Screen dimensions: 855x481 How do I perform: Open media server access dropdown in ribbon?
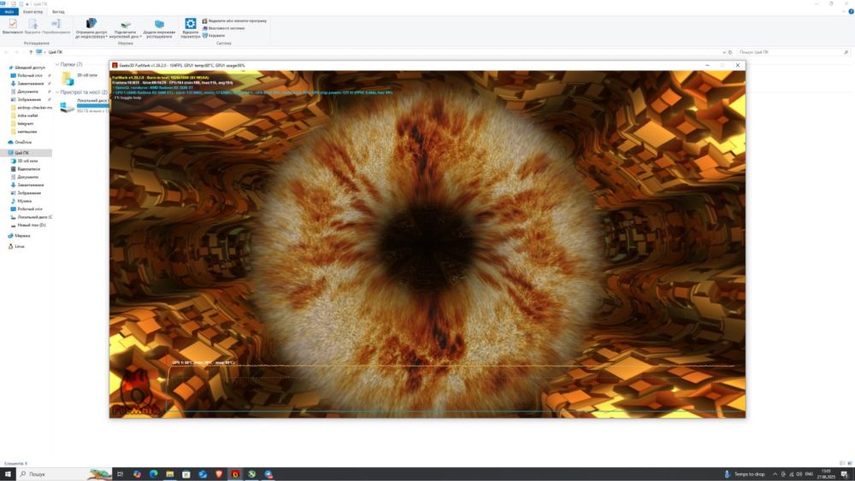tap(91, 28)
